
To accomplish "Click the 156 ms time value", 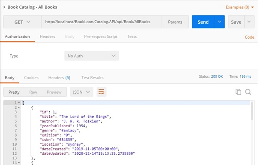I will click(245, 76).
